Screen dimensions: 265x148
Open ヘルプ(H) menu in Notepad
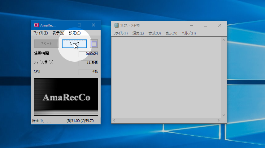click(x=189, y=33)
